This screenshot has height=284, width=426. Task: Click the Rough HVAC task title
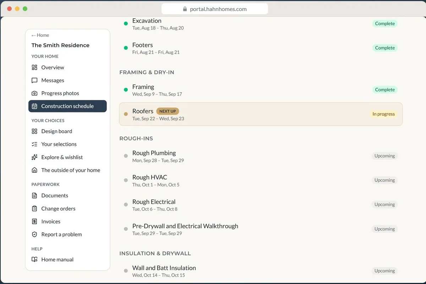pyautogui.click(x=149, y=177)
